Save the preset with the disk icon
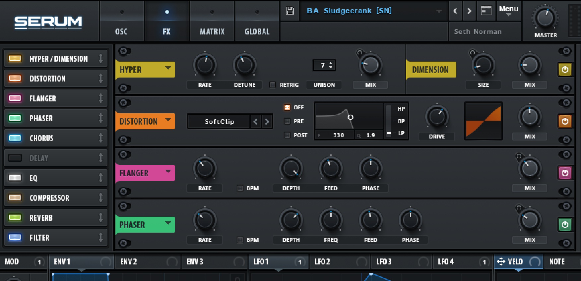 [x=290, y=11]
